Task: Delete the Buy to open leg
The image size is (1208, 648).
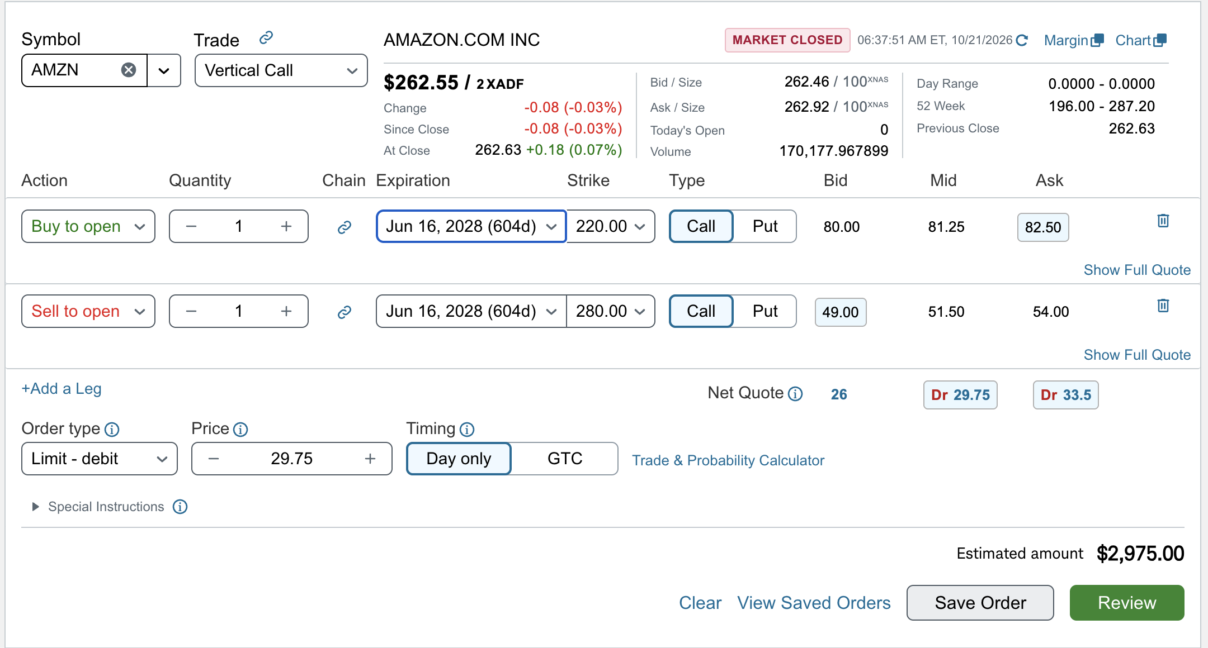Action: pos(1163,221)
